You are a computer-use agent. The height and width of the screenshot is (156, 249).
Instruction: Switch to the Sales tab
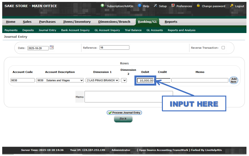tap(27, 22)
